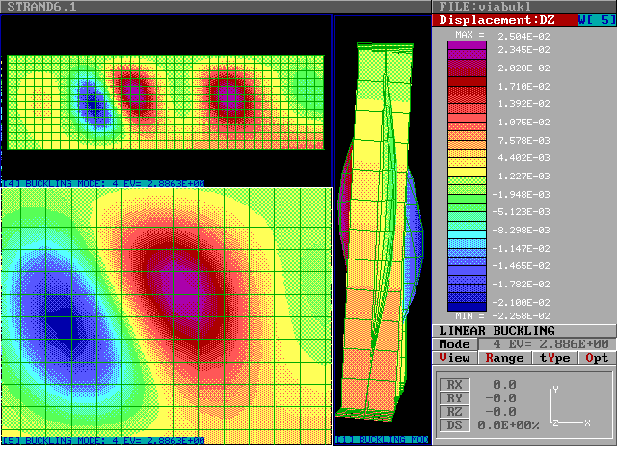Select the top contour plot viewport

pos(164,101)
